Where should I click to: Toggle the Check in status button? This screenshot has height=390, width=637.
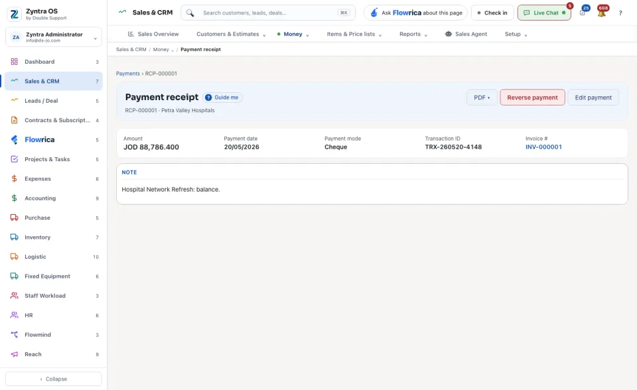pos(492,13)
